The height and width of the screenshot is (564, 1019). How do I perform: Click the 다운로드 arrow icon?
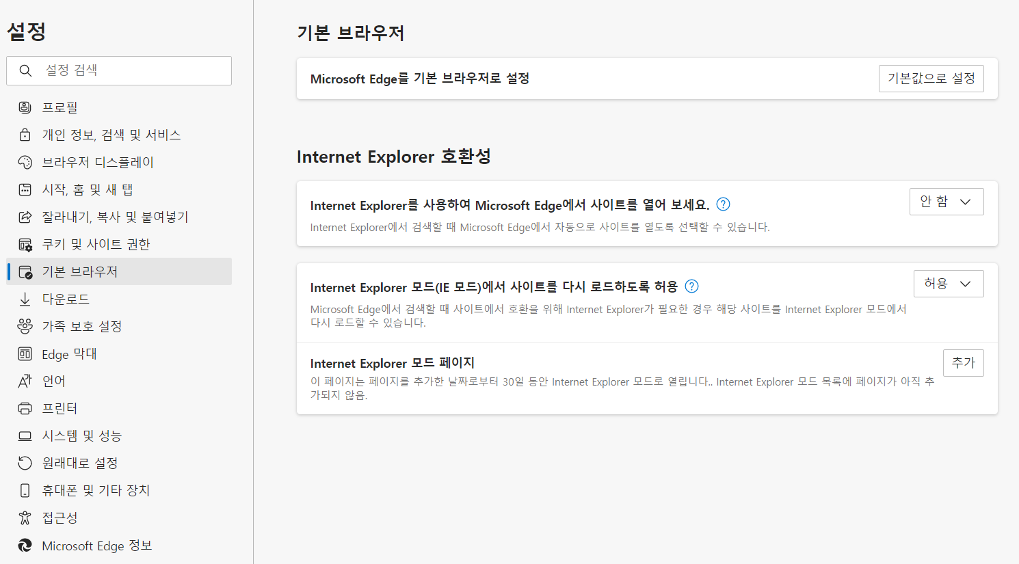click(x=25, y=298)
